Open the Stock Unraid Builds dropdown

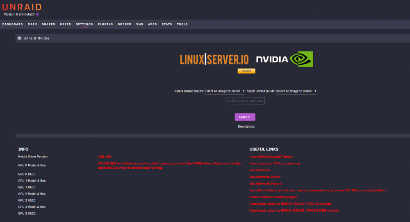tap(296, 91)
